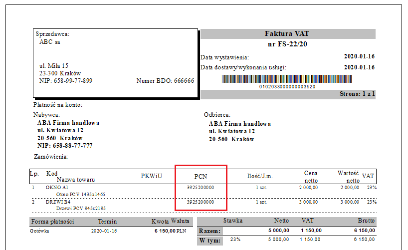Select Wartość netto "3 000,00" in DRZWI B4 row

pos(350,202)
